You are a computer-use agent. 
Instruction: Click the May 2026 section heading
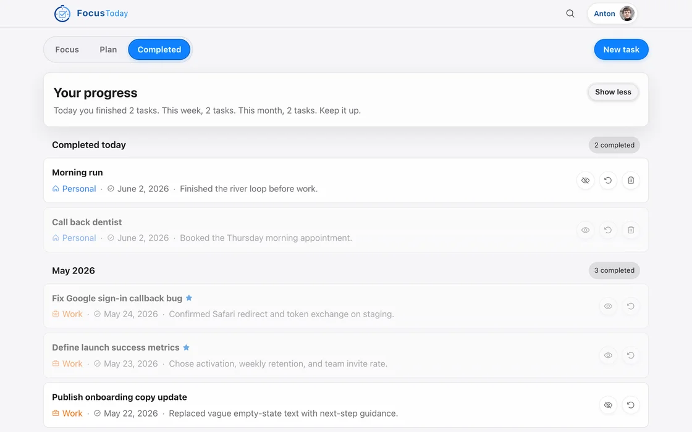[x=74, y=271]
